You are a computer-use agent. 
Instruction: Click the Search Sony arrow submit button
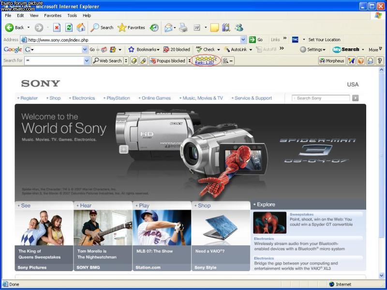[355, 98]
